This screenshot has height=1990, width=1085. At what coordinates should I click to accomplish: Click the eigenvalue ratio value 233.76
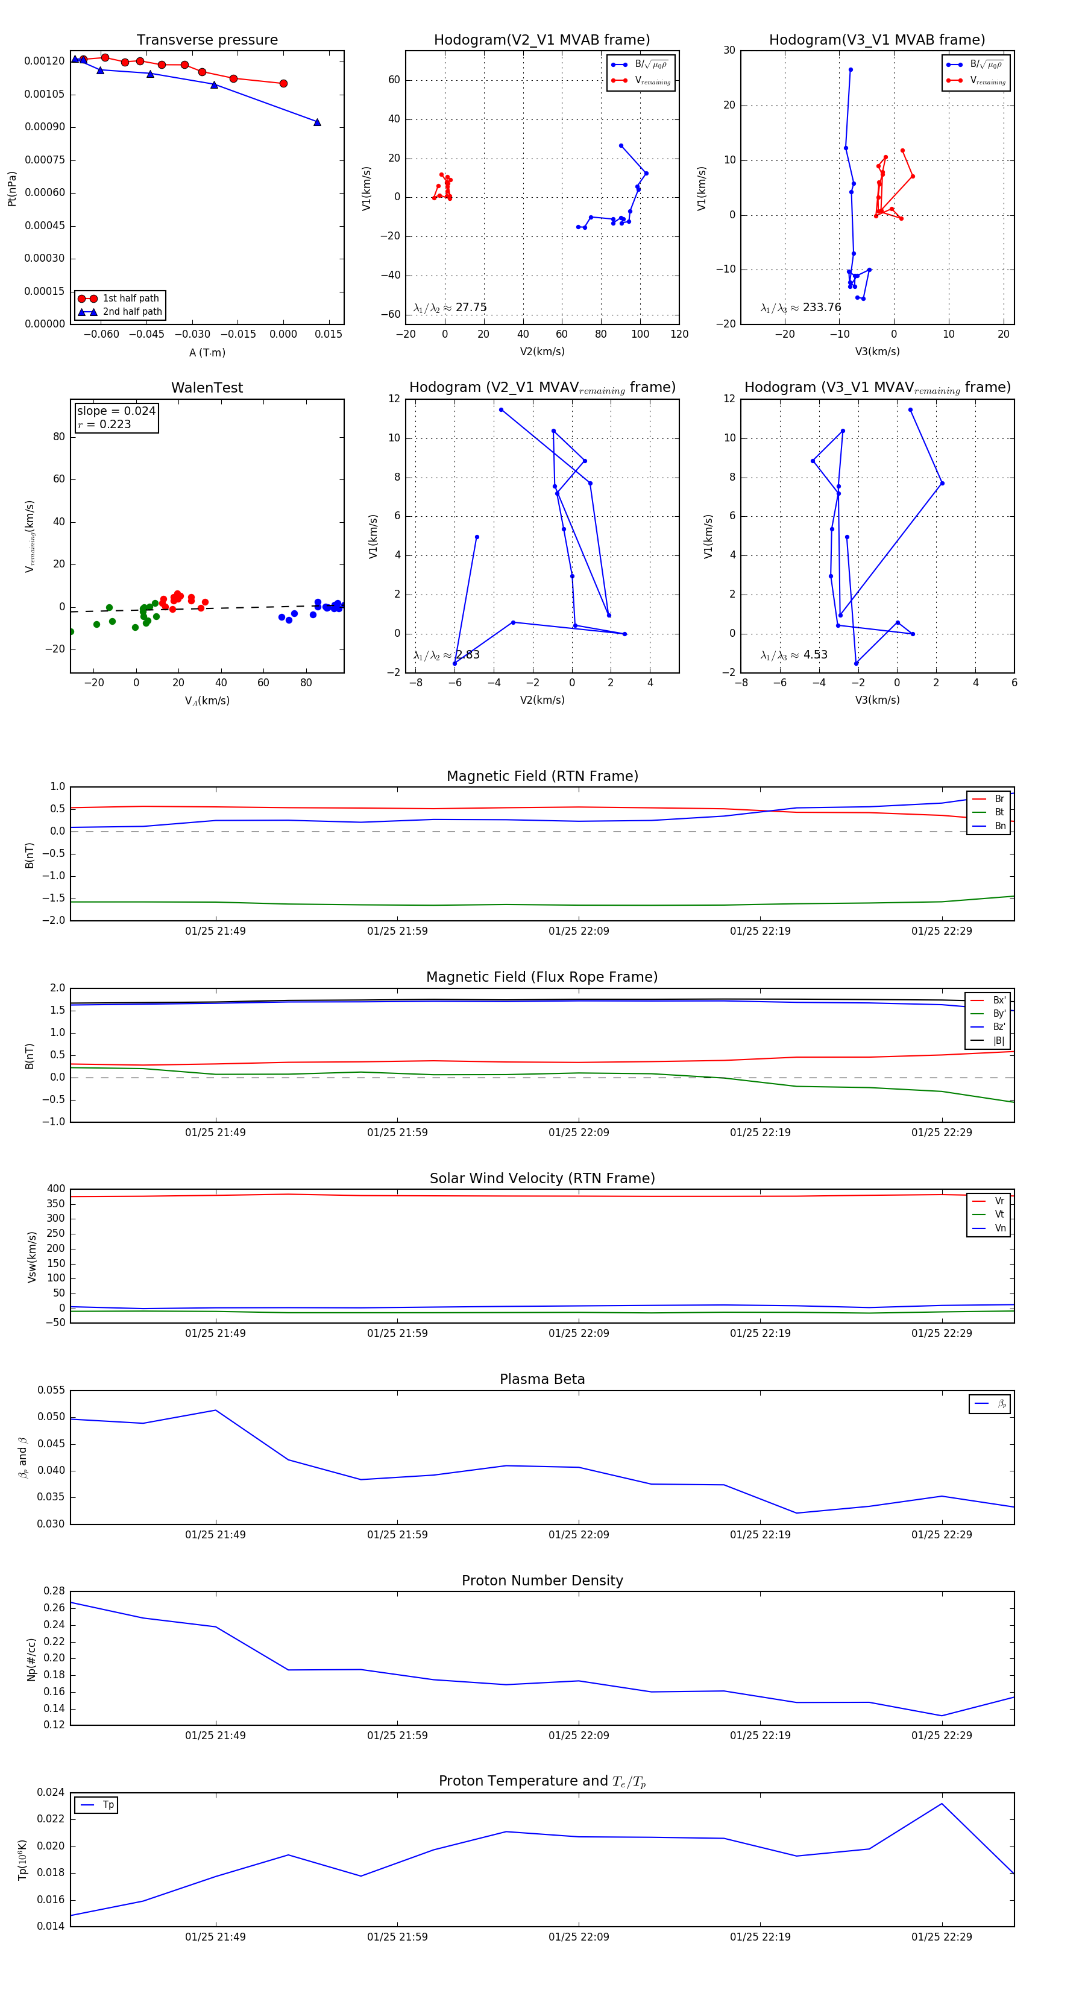(x=822, y=308)
